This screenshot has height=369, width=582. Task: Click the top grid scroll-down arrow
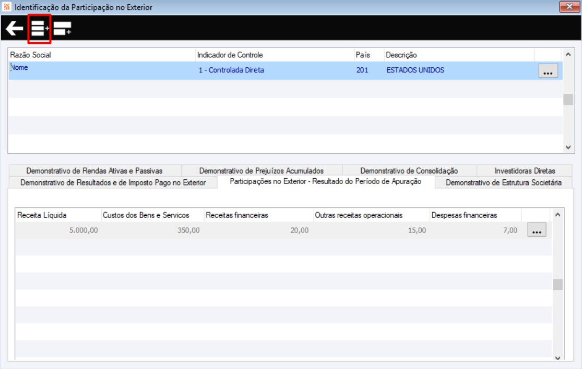click(568, 147)
